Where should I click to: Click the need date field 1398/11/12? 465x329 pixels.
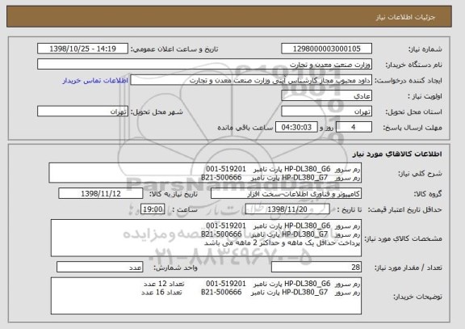pos(101,194)
